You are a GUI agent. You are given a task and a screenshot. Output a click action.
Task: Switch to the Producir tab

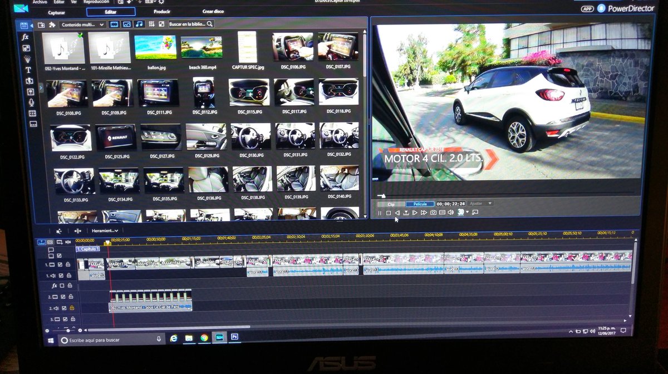(162, 12)
